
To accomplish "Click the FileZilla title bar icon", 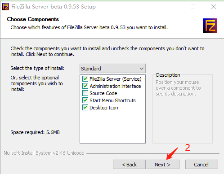I will pos(5,7).
